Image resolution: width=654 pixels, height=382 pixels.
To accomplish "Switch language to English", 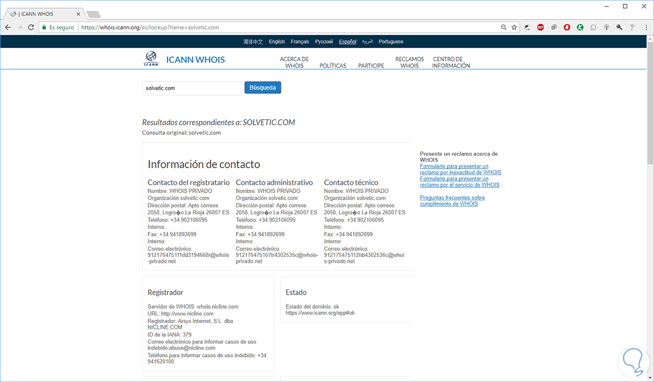I will tap(277, 41).
